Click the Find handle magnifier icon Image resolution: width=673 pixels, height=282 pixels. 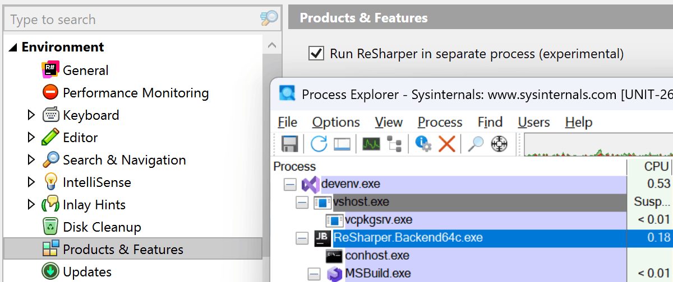click(476, 144)
